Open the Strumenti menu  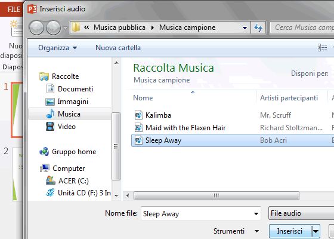click(236, 231)
